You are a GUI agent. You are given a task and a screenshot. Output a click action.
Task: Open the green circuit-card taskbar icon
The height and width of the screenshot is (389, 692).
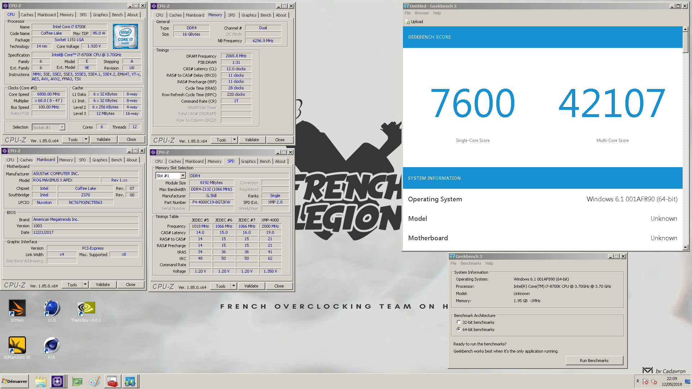click(77, 381)
